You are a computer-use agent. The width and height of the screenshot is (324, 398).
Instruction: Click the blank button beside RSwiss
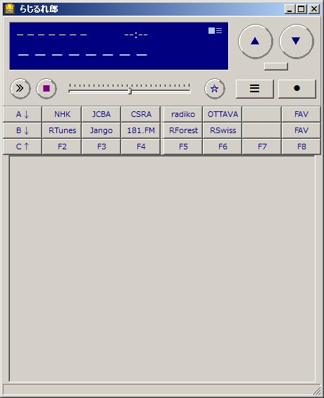click(262, 130)
